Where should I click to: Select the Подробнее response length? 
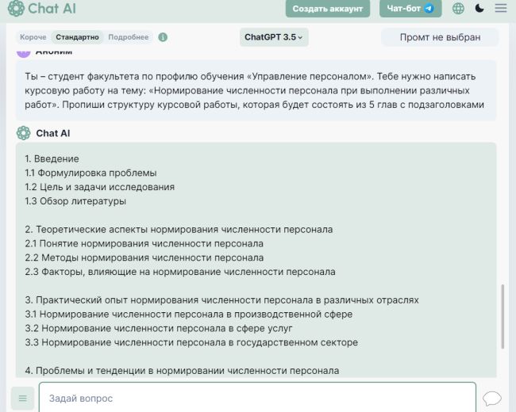pyautogui.click(x=129, y=37)
